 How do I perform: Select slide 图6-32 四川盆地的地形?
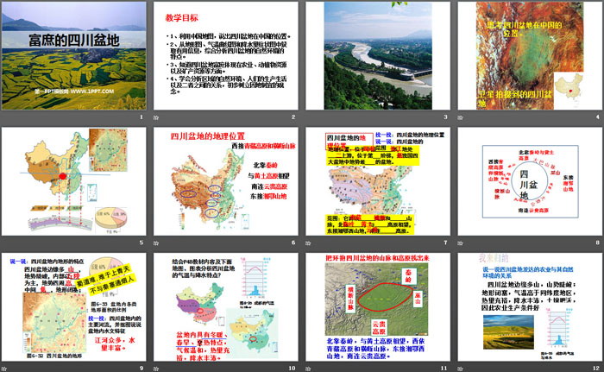74,307
